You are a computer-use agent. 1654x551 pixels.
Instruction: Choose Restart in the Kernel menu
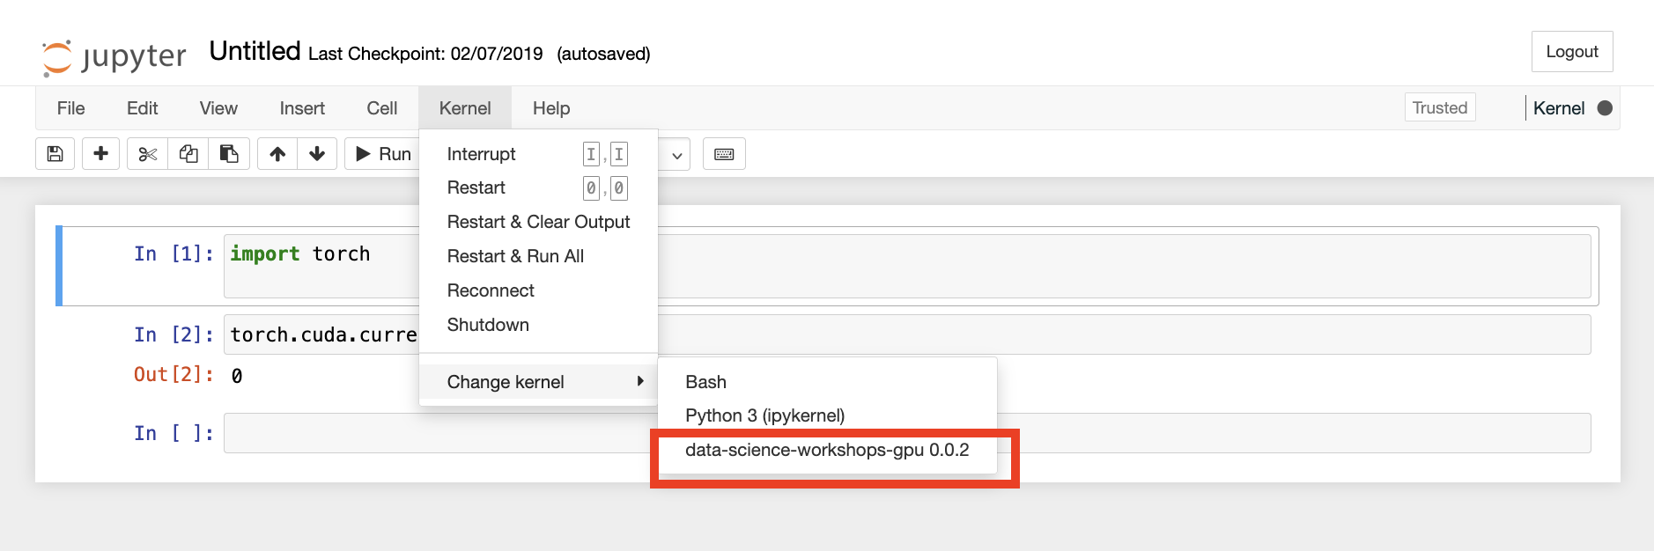[x=538, y=187]
